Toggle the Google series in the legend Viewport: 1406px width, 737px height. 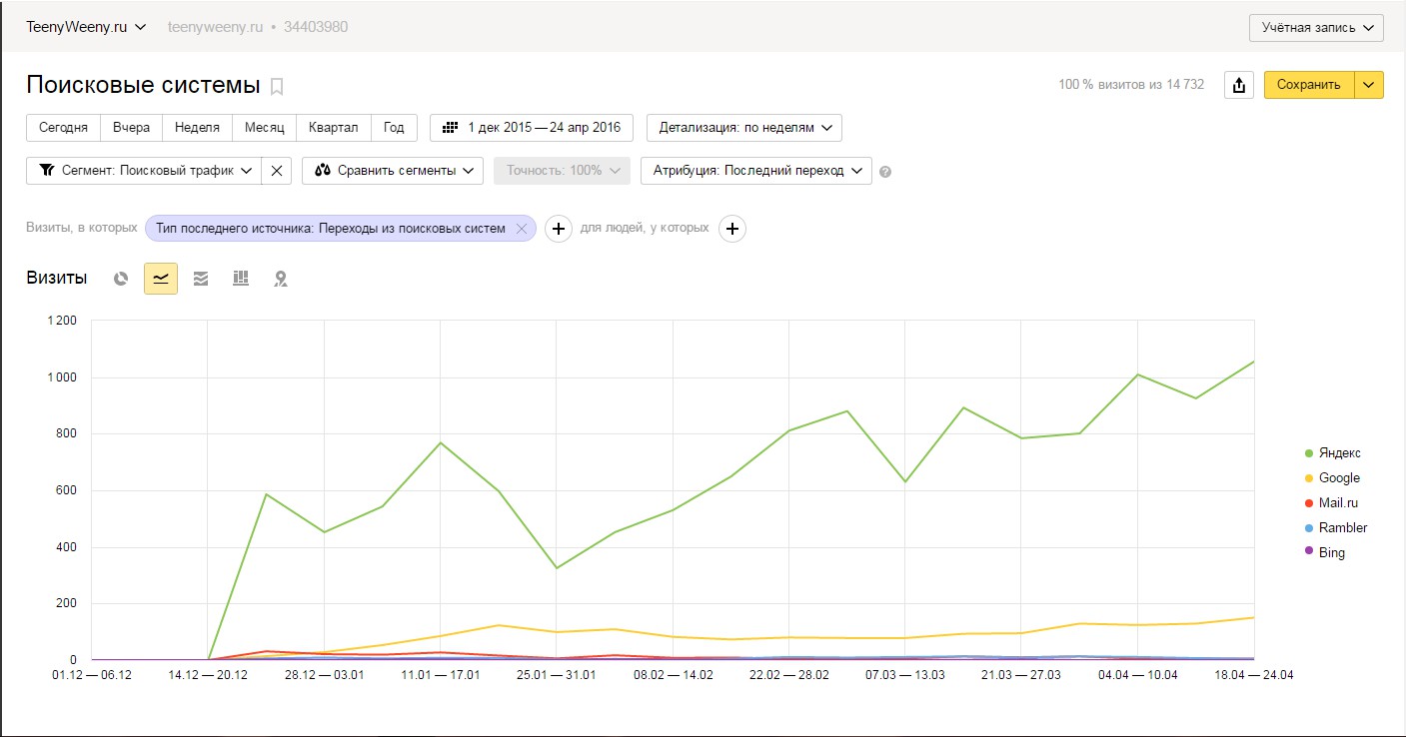coord(1338,478)
